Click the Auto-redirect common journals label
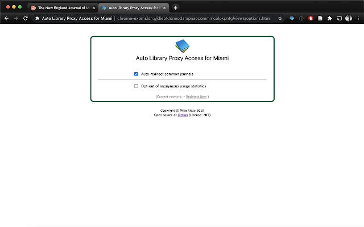364x227 pixels. [167, 74]
